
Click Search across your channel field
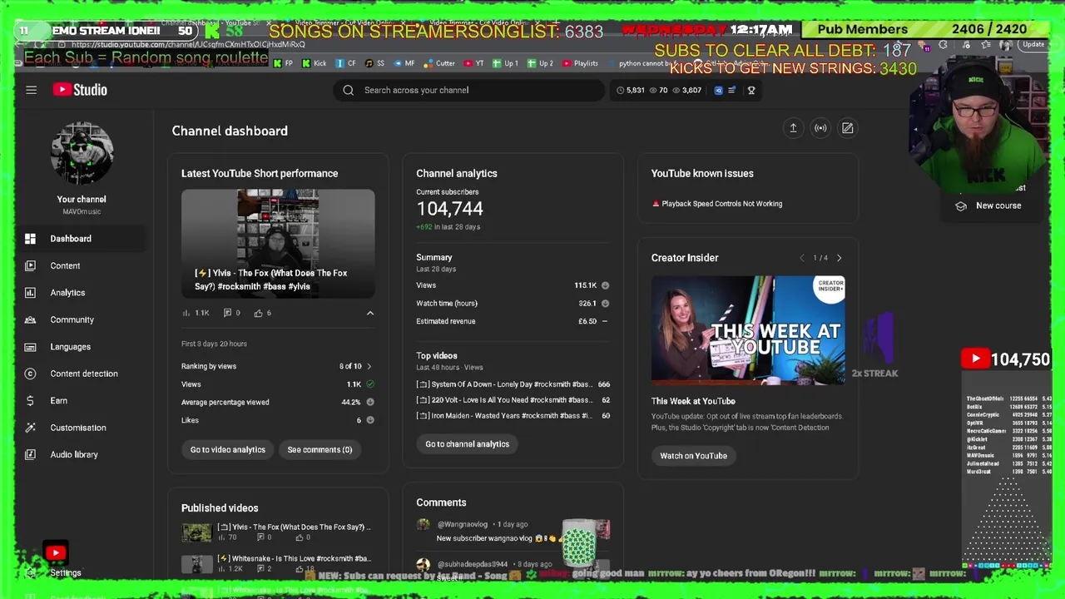click(469, 90)
